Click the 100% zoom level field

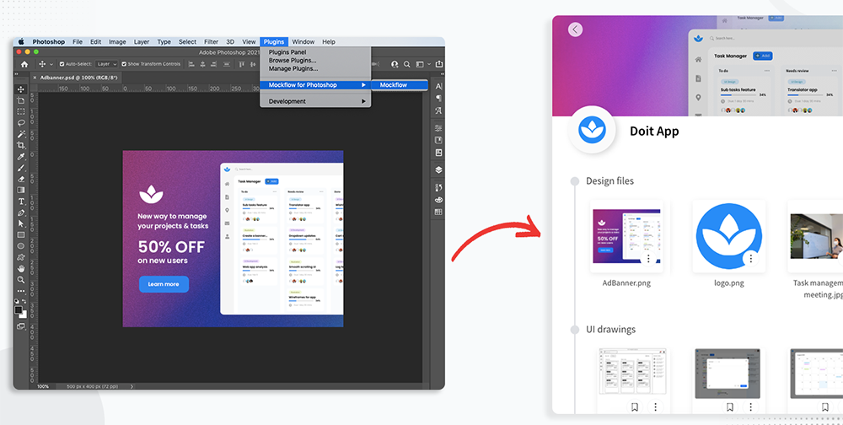point(43,386)
